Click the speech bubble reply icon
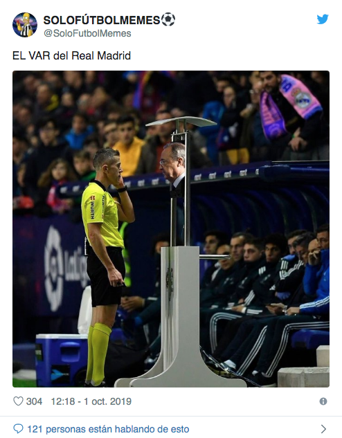Image resolution: width=342 pixels, height=438 pixels. [18, 429]
